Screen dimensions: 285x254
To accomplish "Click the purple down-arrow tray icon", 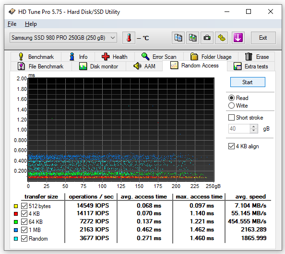I will pos(238,38).
